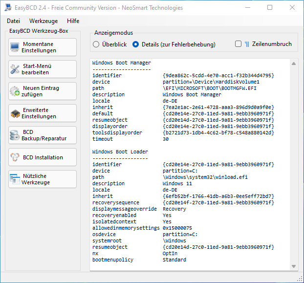Click the allowedinmemorysettings value 0x15000075
This screenshot has width=304, height=283.
coord(177,228)
